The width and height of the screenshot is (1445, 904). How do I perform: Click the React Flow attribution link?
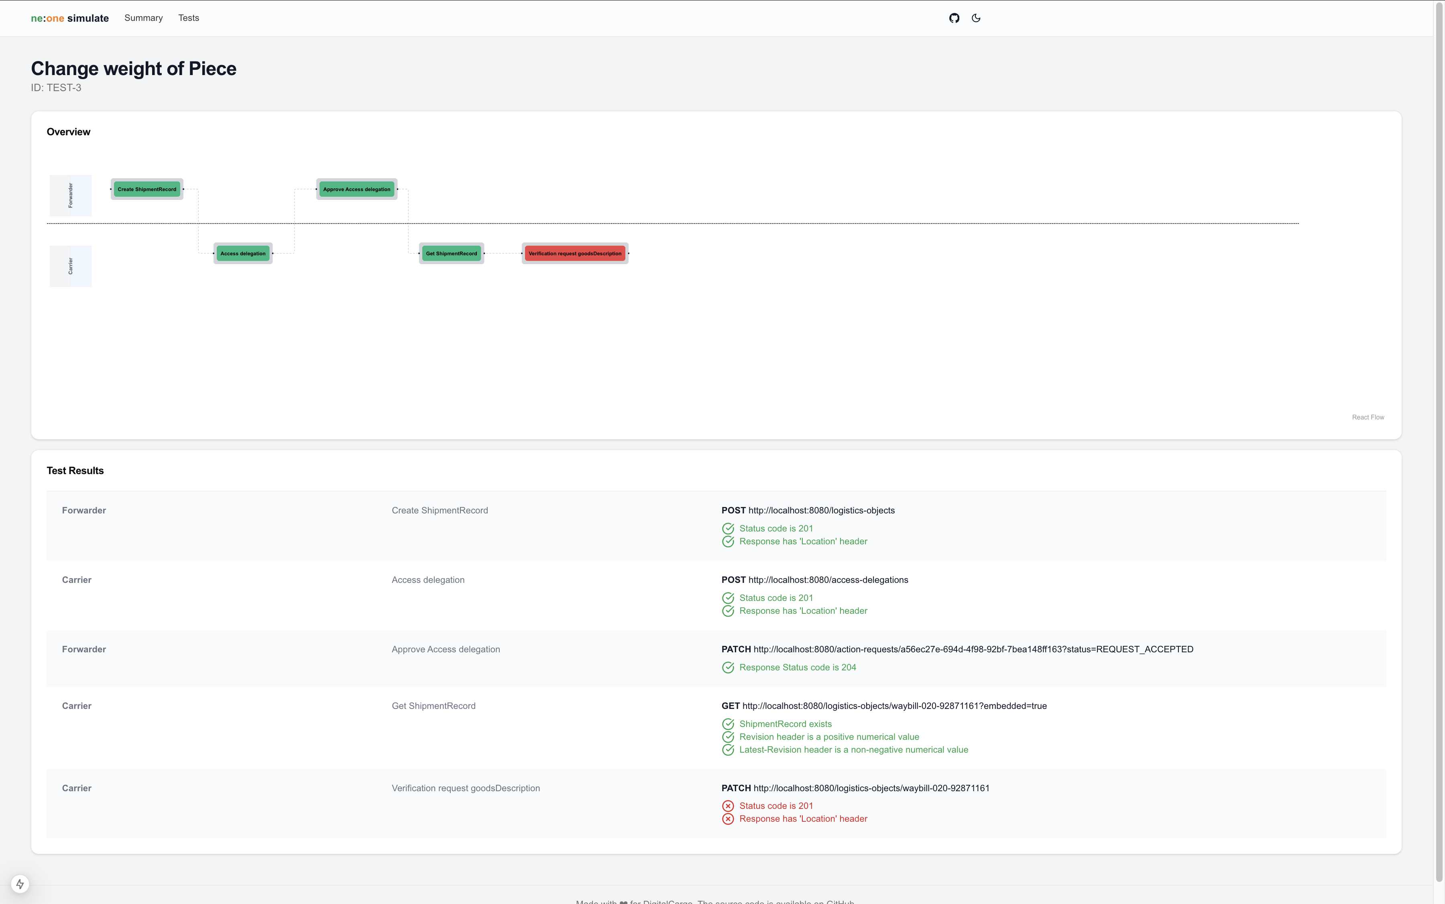click(x=1368, y=417)
